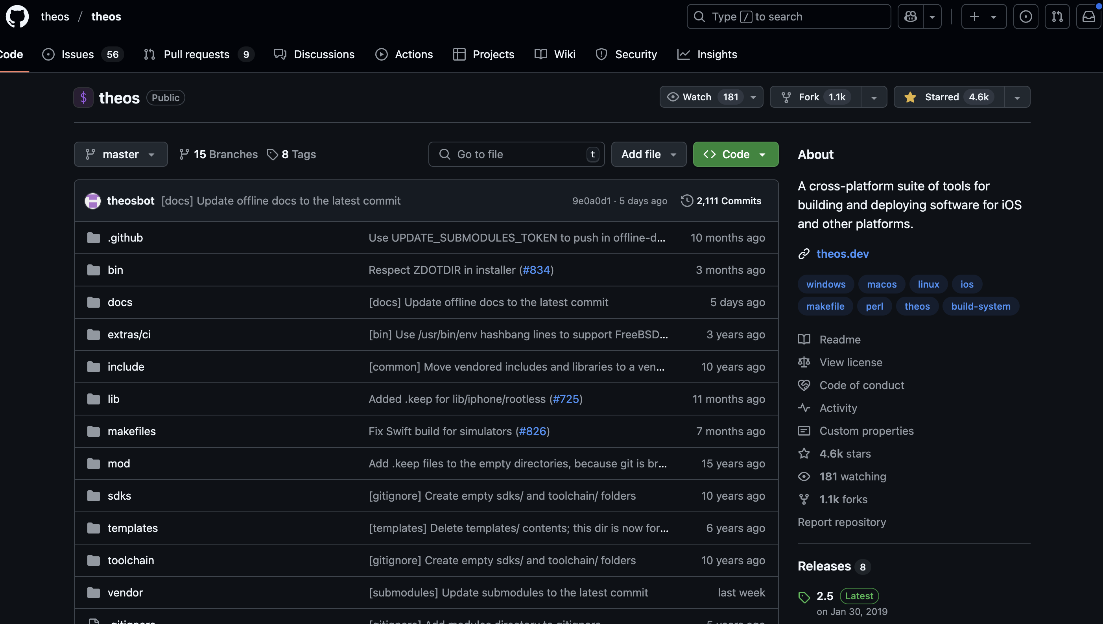This screenshot has height=624, width=1103.
Task: Click the build-system topic tag
Action: 981,306
